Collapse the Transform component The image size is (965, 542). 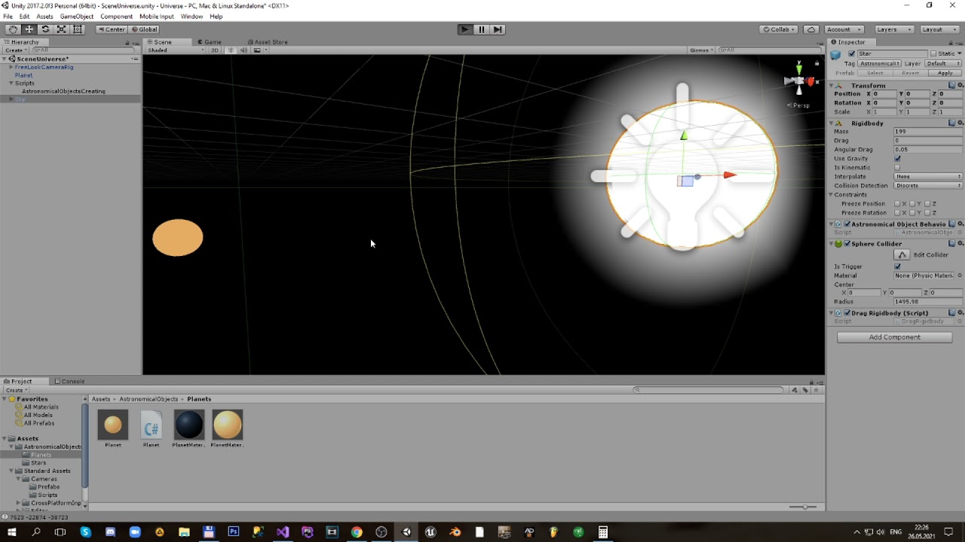point(832,86)
